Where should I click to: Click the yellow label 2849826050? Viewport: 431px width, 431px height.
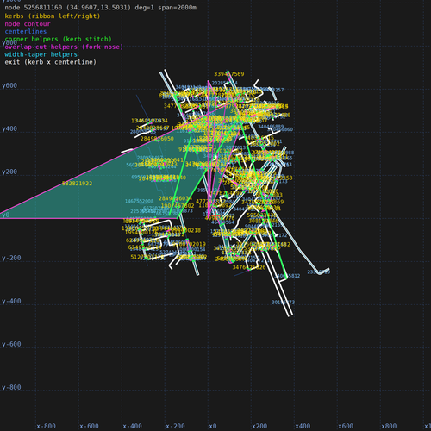(x=157, y=139)
